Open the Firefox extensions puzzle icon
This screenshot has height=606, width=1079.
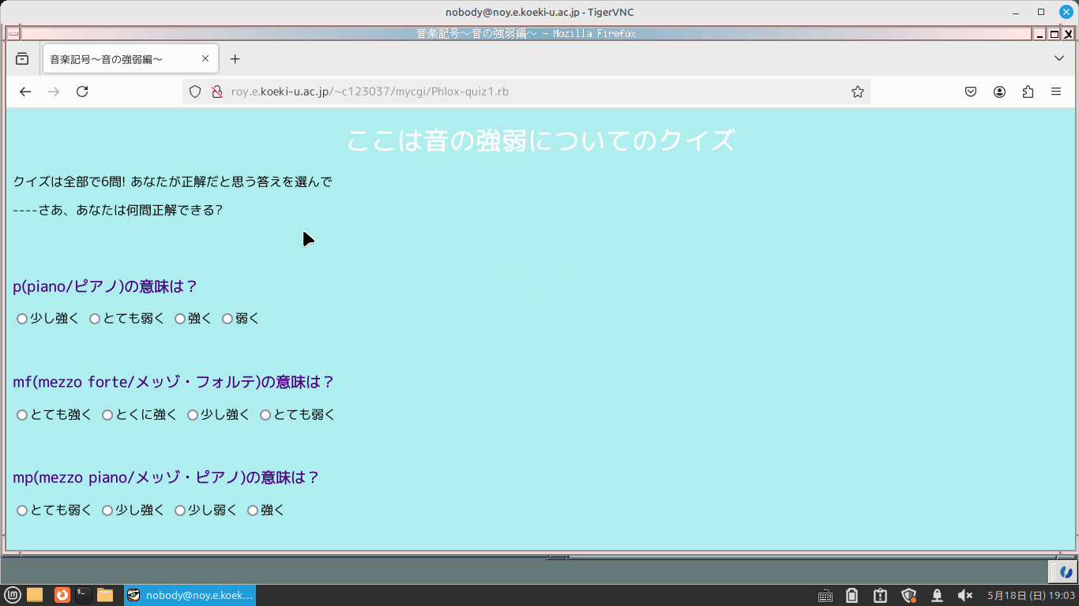point(1028,92)
